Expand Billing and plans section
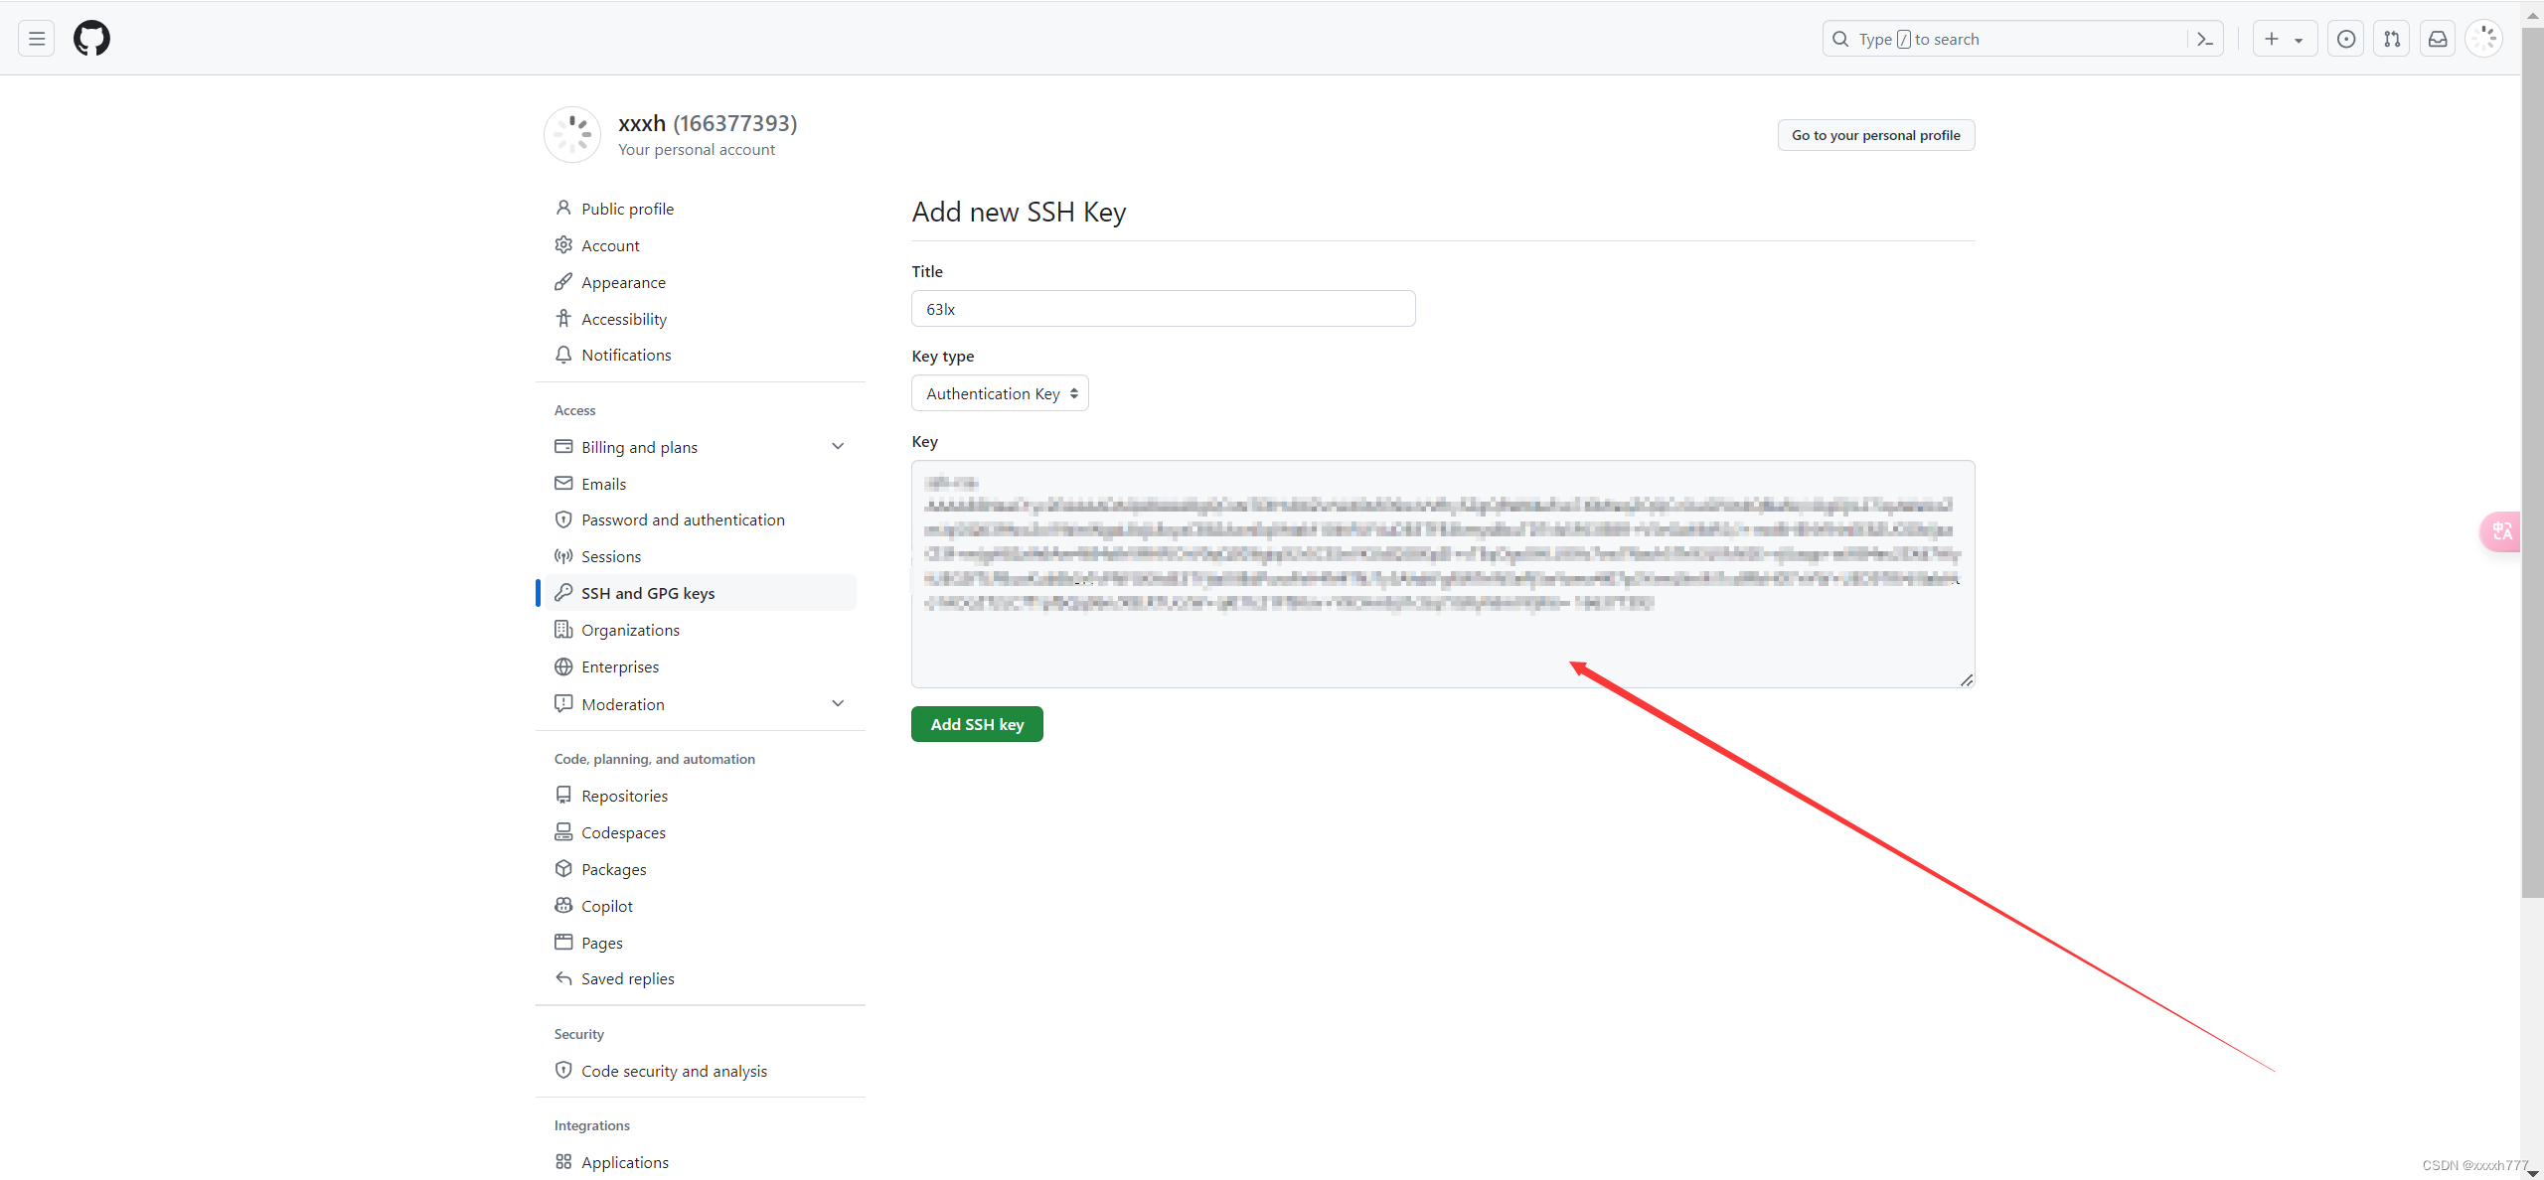Image resolution: width=2544 pixels, height=1180 pixels. click(x=838, y=447)
